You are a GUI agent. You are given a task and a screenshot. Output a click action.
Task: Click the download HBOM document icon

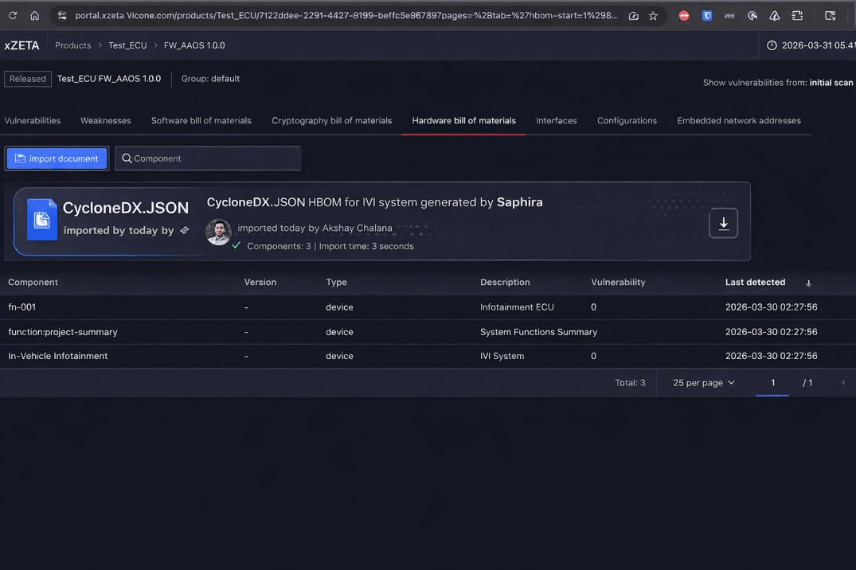[x=723, y=224]
